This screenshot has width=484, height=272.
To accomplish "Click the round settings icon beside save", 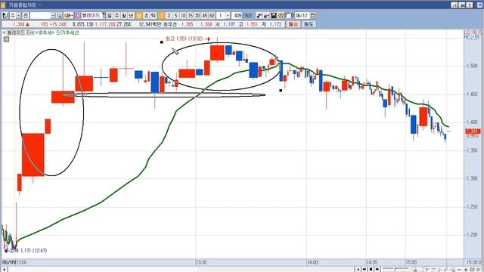I will [x=281, y=15].
